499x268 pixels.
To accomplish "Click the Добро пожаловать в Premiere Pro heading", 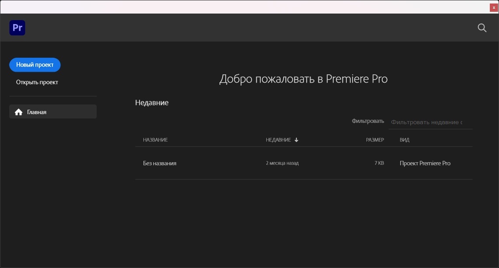I will pyautogui.click(x=303, y=79).
